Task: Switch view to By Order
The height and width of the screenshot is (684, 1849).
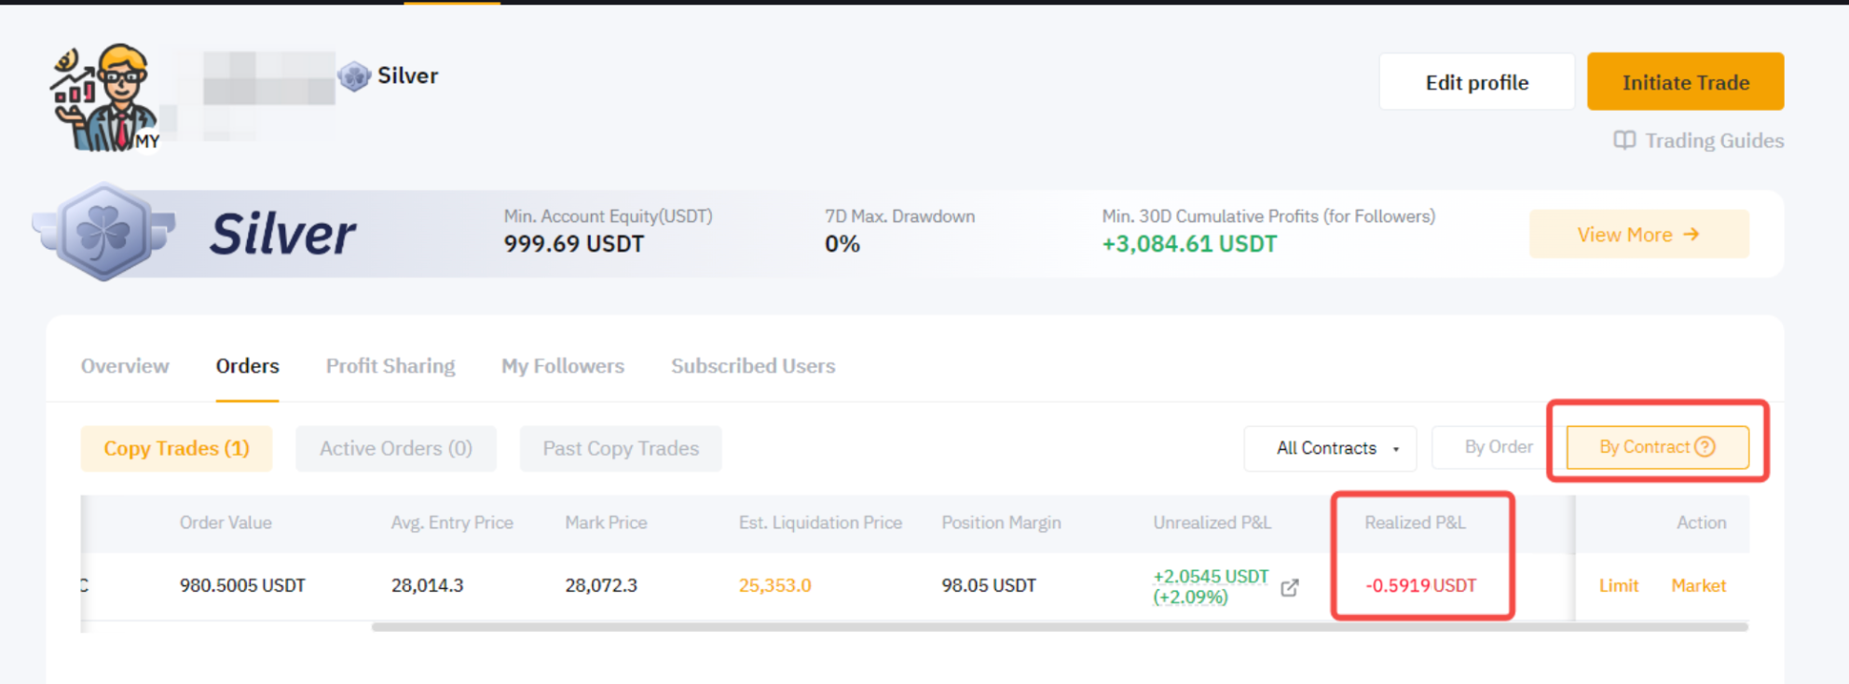Action: coord(1498,447)
